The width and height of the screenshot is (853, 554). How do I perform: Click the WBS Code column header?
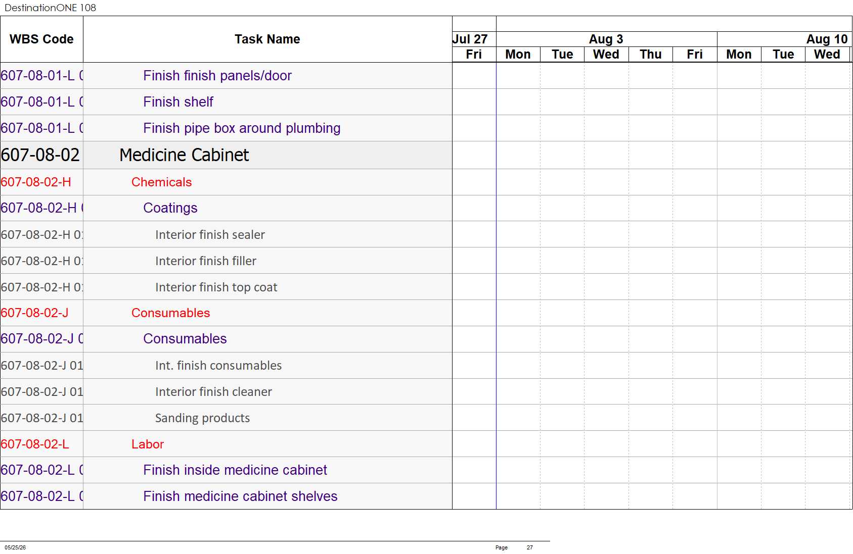coord(41,39)
